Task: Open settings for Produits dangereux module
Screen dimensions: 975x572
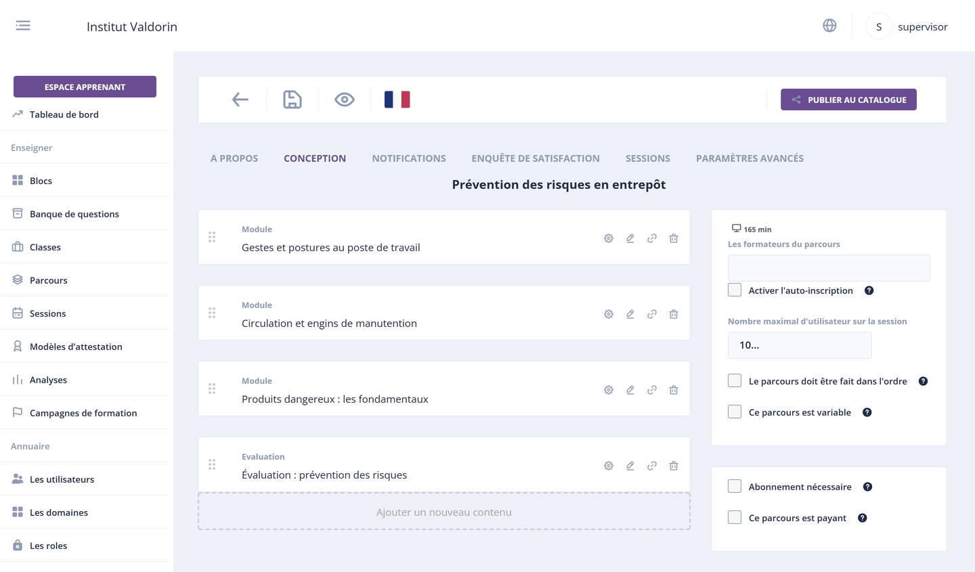Action: click(609, 390)
